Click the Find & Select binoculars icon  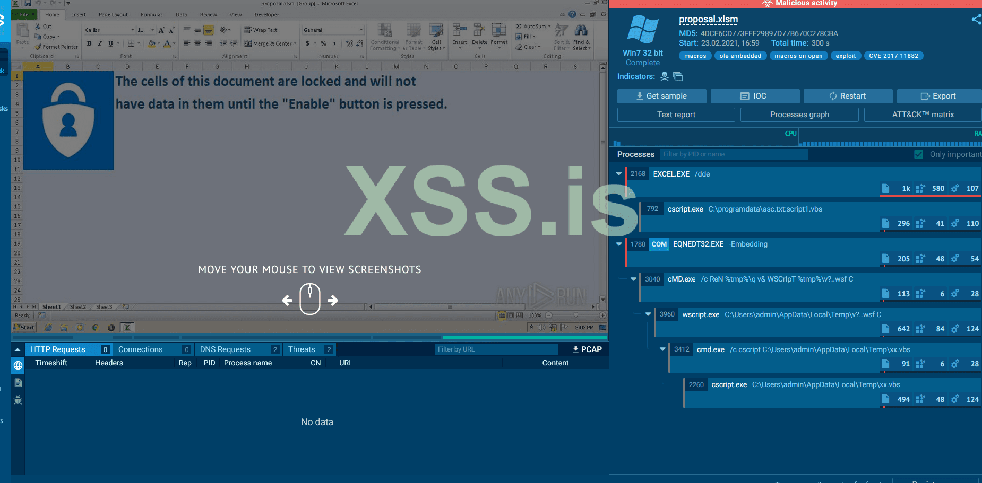pyautogui.click(x=581, y=30)
